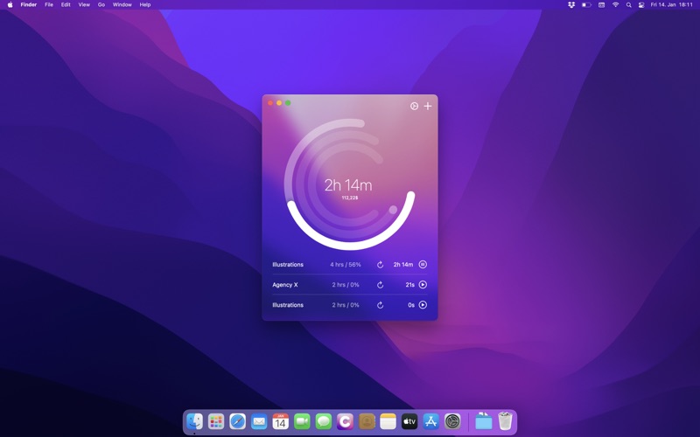Viewport: 700px width, 437px height.
Task: Open the Edit menu
Action: [66, 4]
